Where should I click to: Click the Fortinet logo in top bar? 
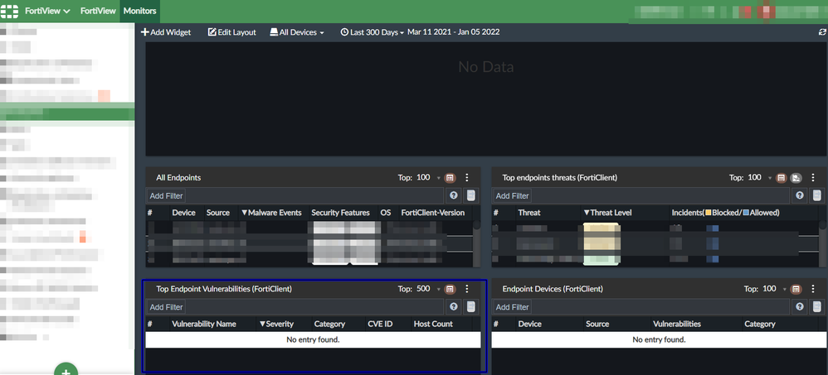pos(12,11)
